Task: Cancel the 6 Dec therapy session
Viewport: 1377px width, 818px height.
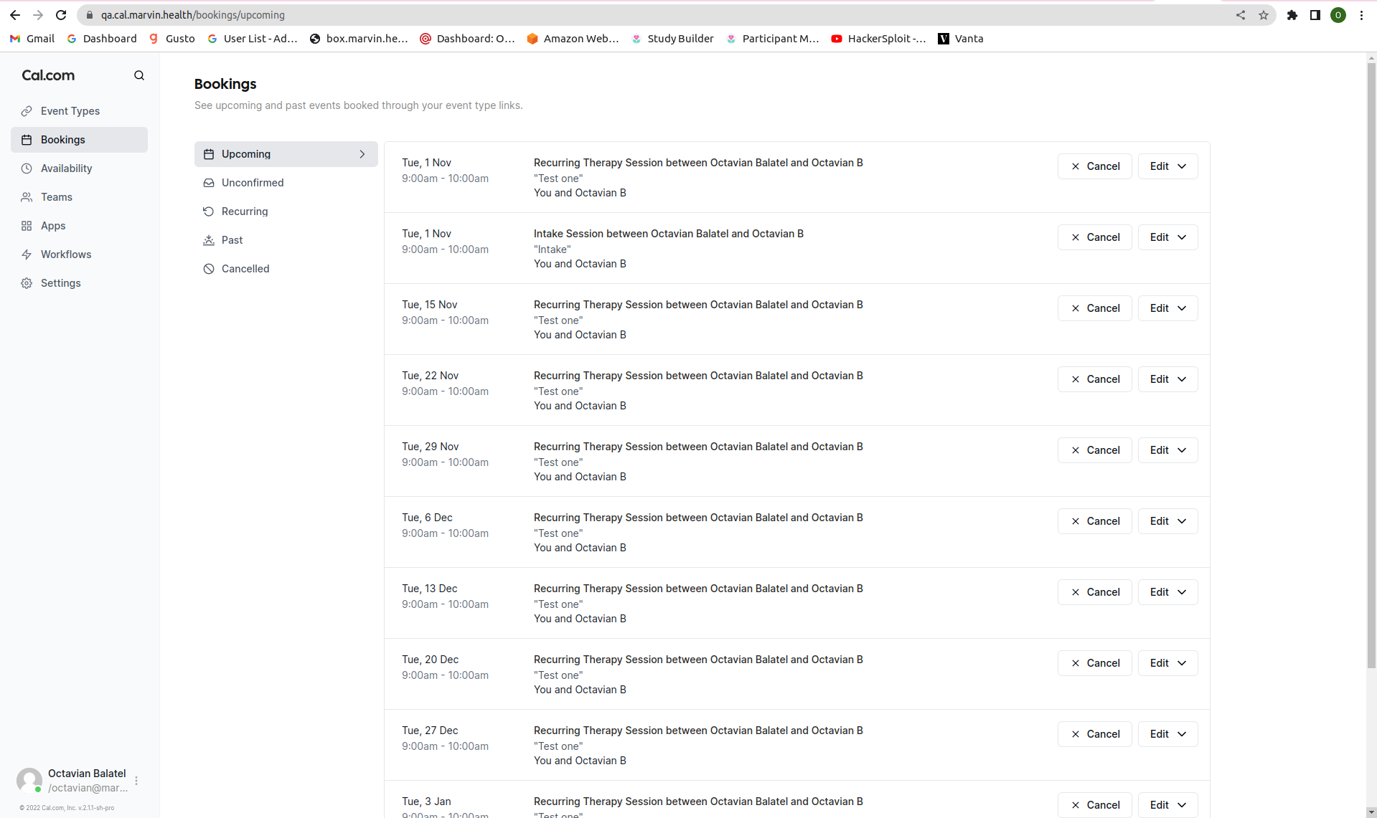Action: pos(1094,521)
